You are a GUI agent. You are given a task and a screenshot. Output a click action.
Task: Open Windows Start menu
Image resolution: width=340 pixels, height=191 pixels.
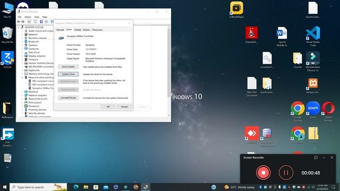[5, 187]
